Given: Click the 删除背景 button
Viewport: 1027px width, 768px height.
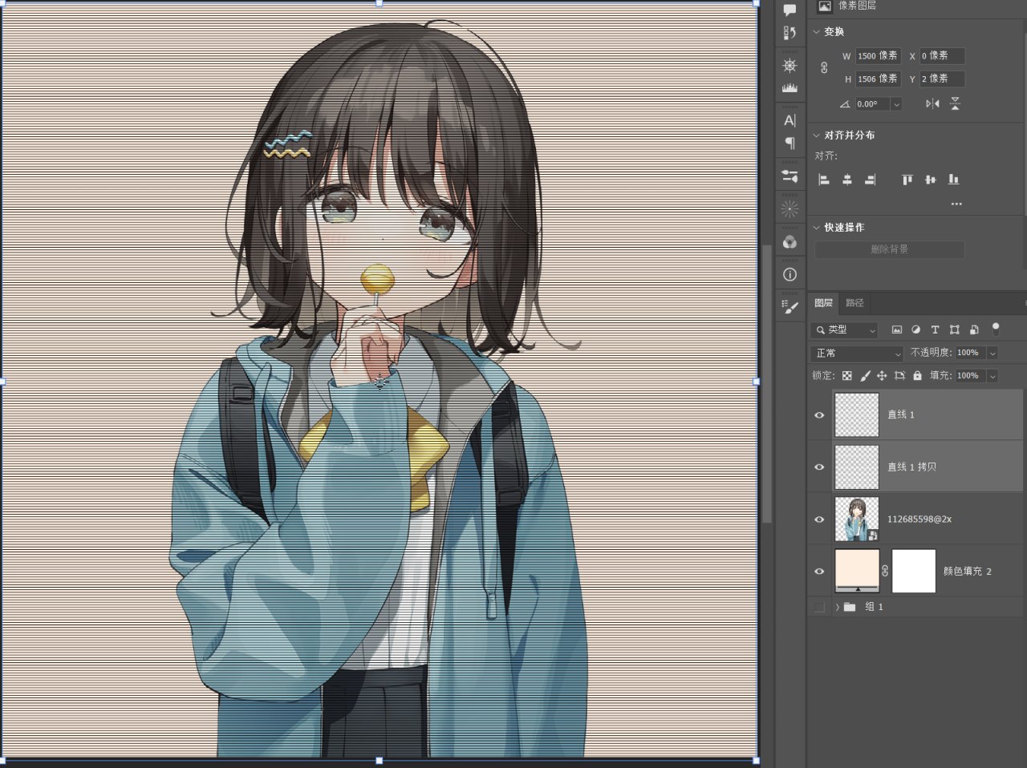Looking at the screenshot, I should [x=890, y=249].
